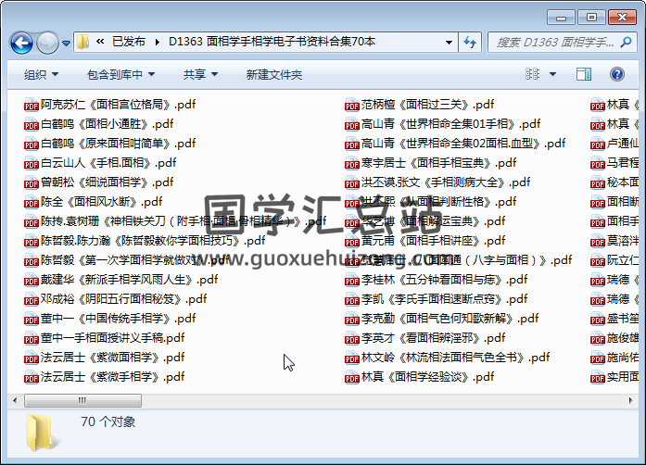Click the change view icon
This screenshot has width=646, height=465.
click(532, 74)
